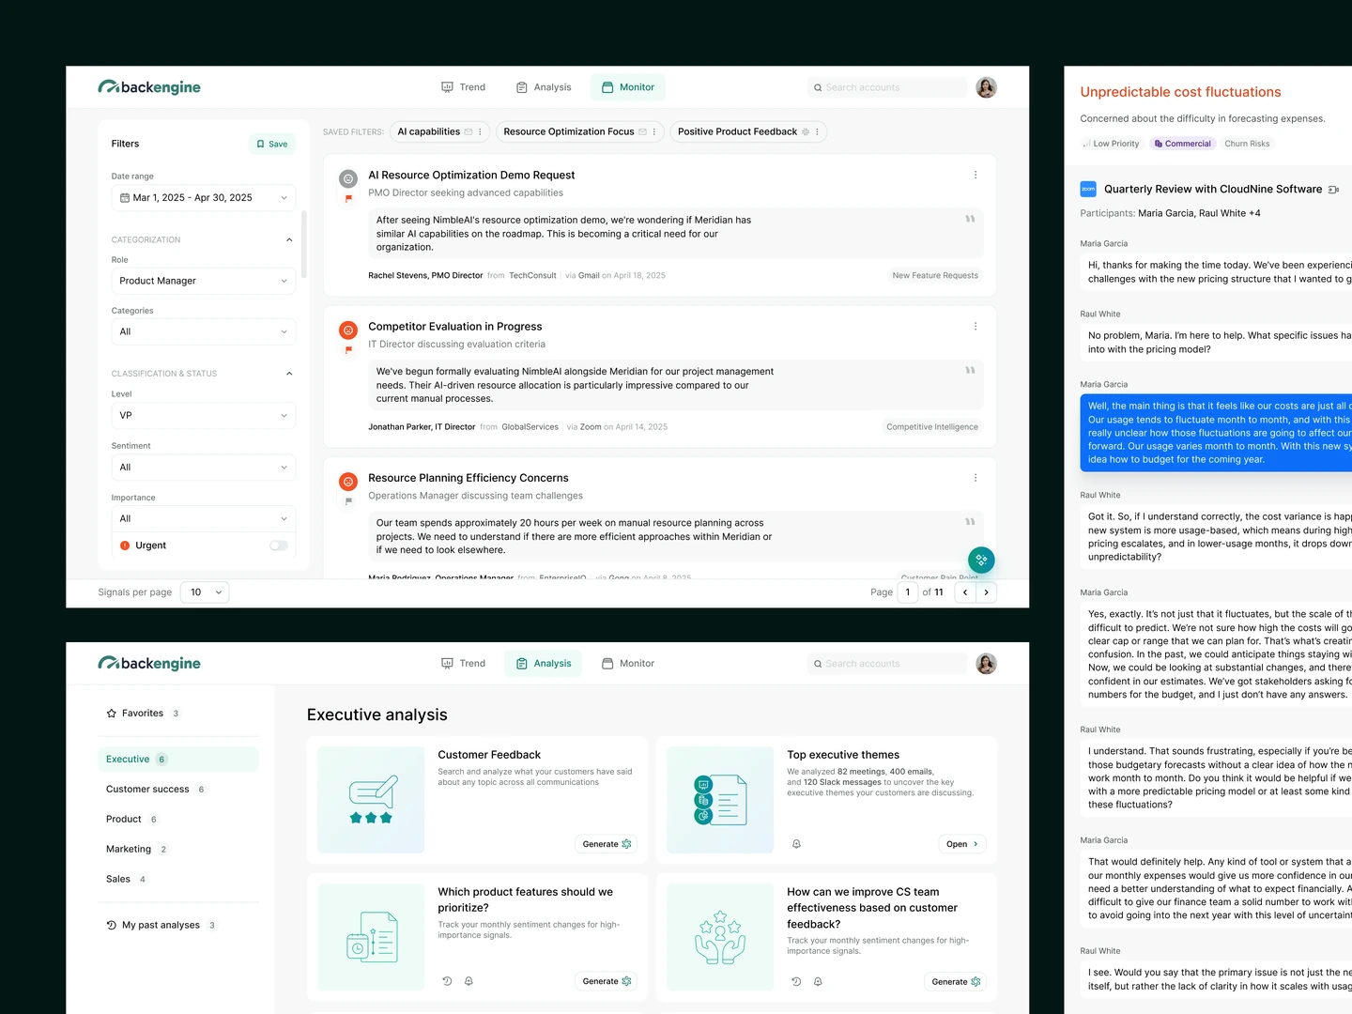Open the floating AI assistant button

point(981,561)
